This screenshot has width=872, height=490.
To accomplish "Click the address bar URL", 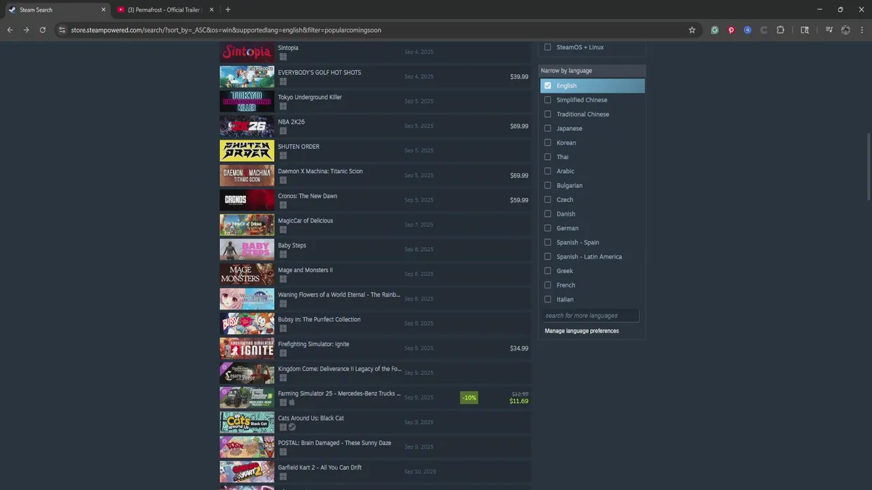I will [226, 30].
